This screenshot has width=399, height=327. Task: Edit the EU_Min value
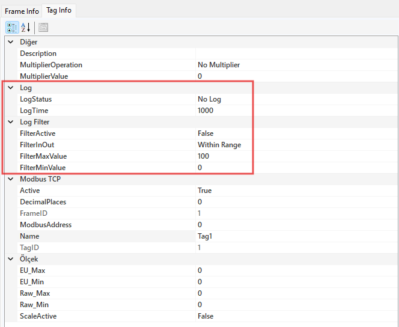pos(297,282)
